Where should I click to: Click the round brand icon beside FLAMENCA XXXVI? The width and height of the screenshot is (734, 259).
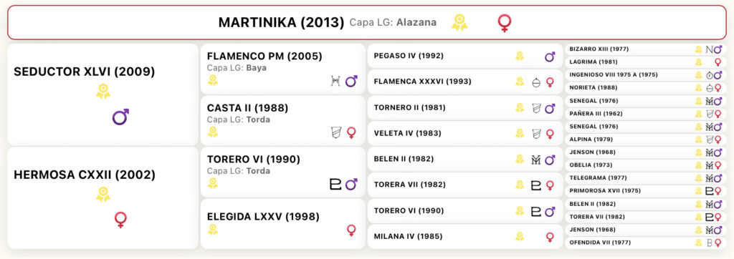point(536,82)
